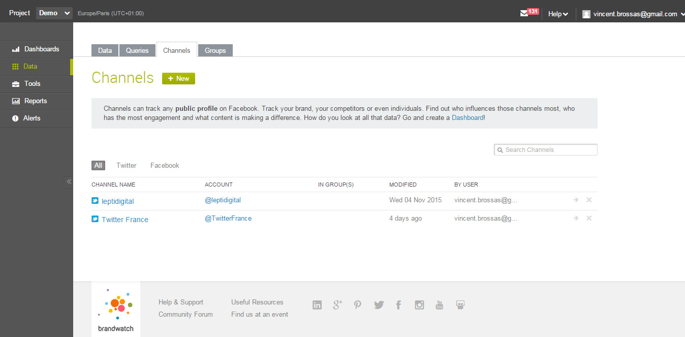
Task: Filter channels by Twitter
Action: coord(126,165)
